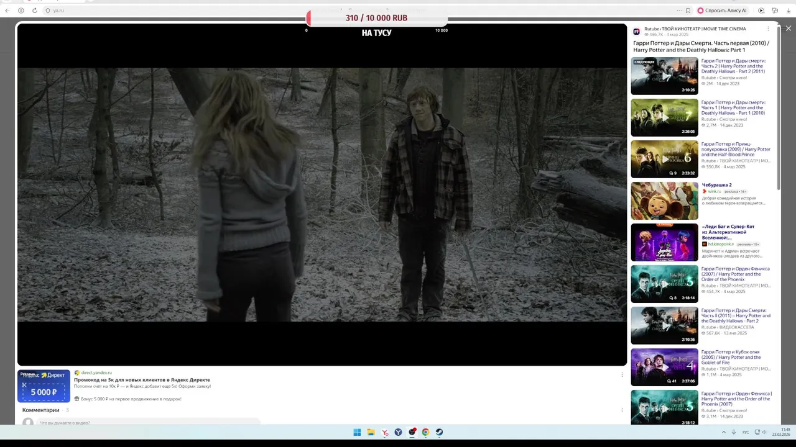Open the 'Леди Баг и Супер-Кот' thumbnail
The width and height of the screenshot is (796, 447).
pos(664,243)
